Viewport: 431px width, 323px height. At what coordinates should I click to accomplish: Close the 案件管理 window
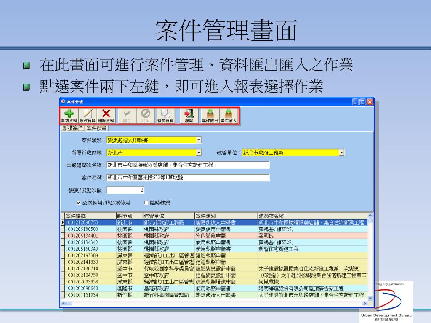tap(370, 102)
